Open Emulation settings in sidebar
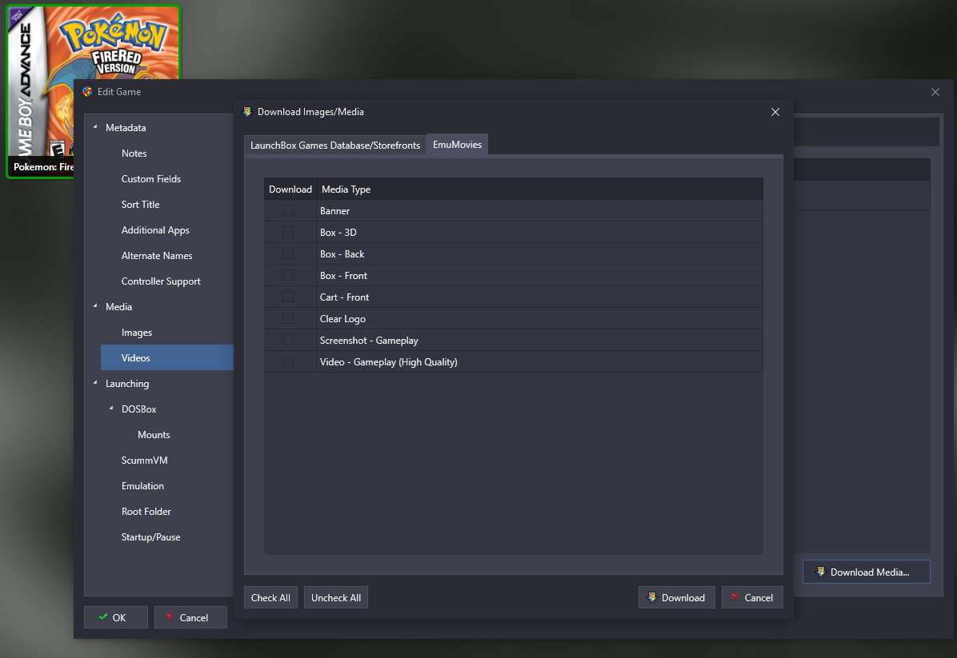957x658 pixels. 142,486
